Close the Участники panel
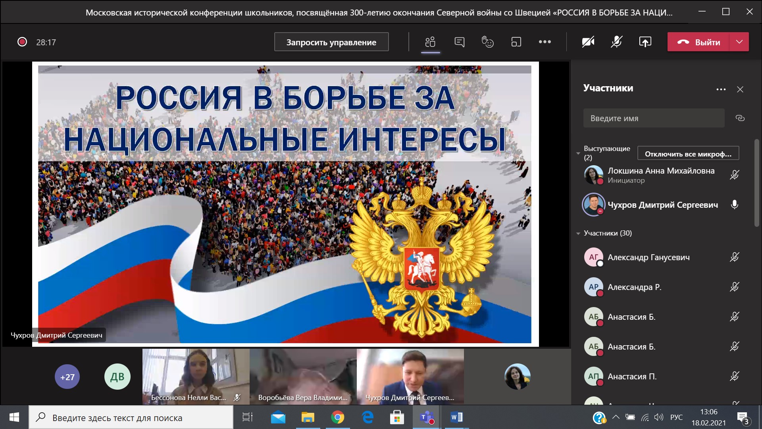The height and width of the screenshot is (429, 762). pyautogui.click(x=740, y=89)
